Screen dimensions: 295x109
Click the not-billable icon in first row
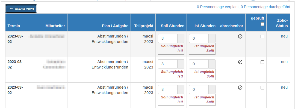click(x=240, y=36)
